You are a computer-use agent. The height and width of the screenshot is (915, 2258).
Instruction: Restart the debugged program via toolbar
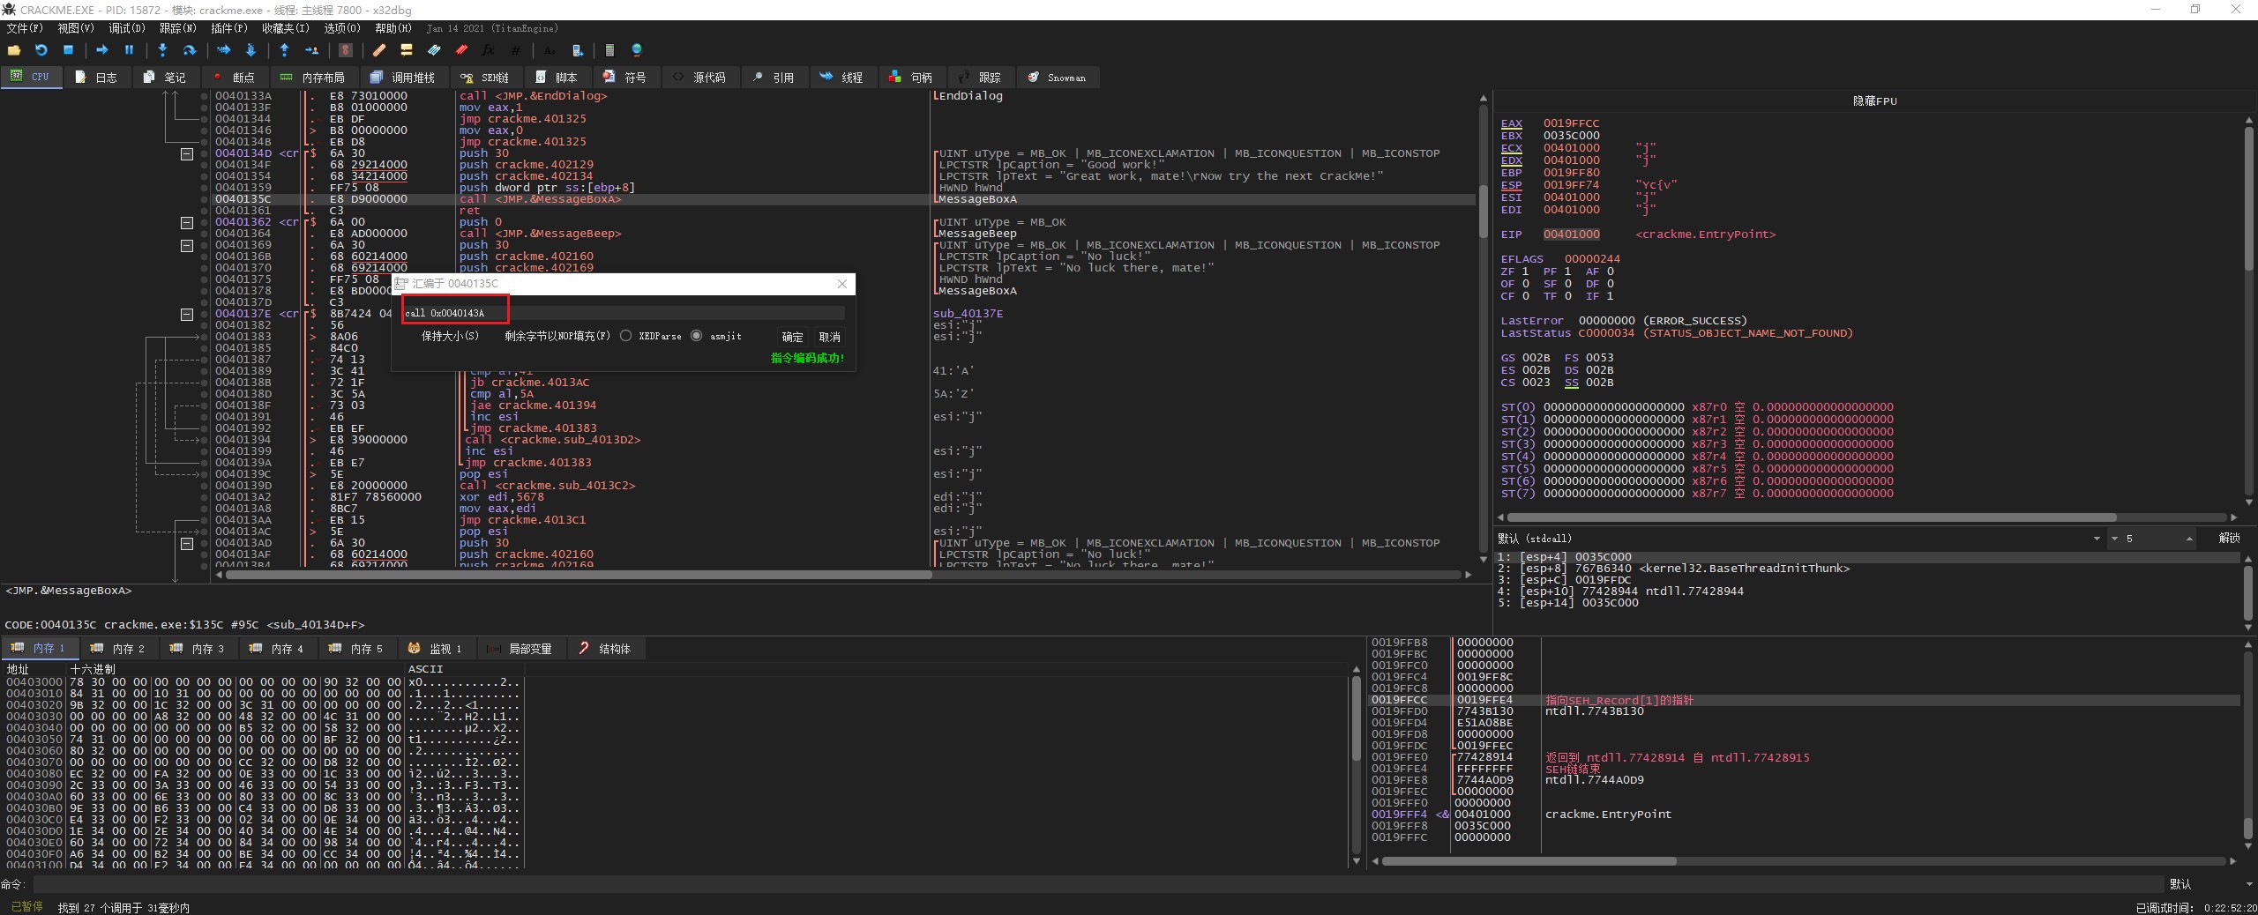pos(41,50)
